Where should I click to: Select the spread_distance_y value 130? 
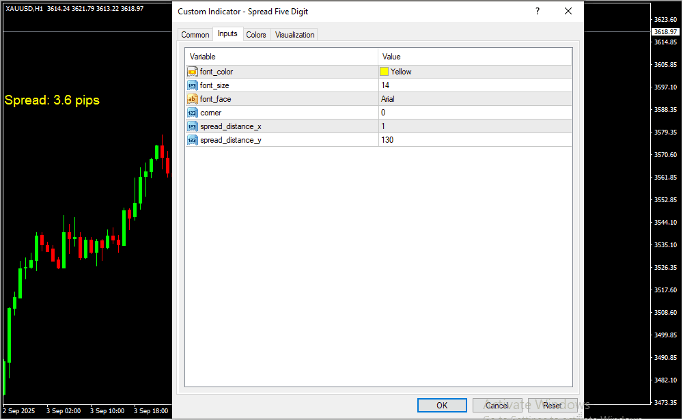pos(474,140)
